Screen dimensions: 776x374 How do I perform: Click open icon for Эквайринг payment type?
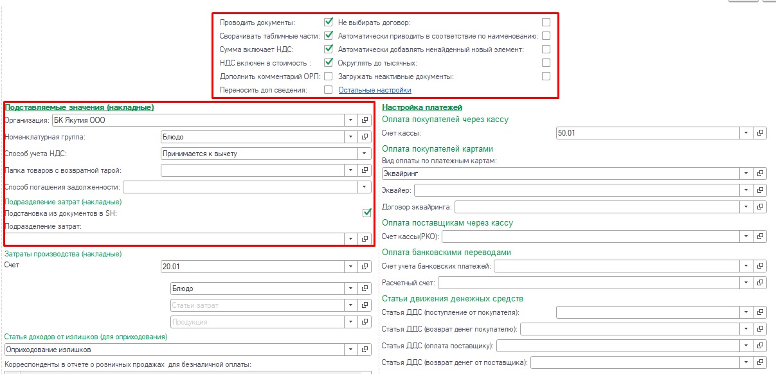[761, 174]
